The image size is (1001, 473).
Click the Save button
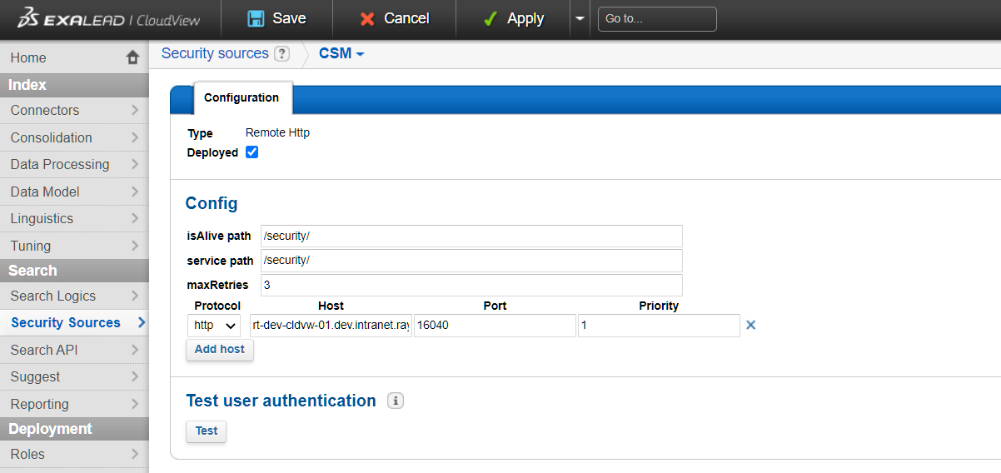click(276, 18)
